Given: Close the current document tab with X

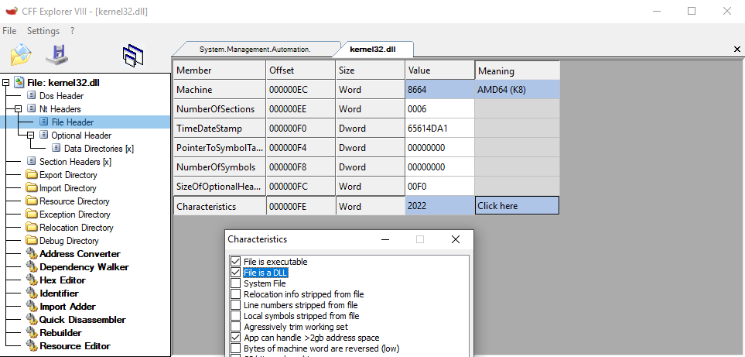Looking at the screenshot, I should click(737, 49).
